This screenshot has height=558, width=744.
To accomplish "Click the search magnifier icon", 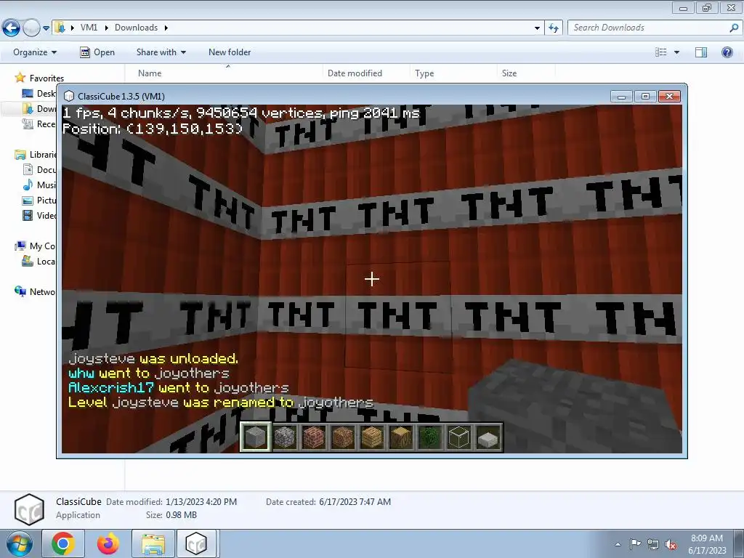I will pyautogui.click(x=734, y=28).
